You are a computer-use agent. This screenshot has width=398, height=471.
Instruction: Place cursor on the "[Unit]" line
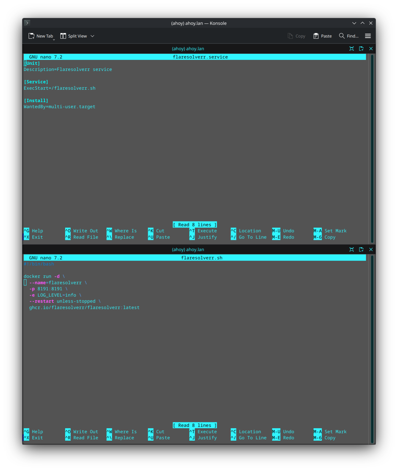coord(32,63)
